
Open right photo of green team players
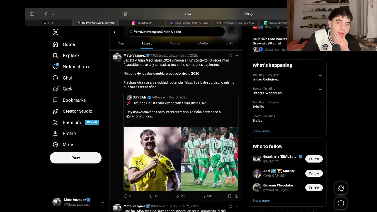[x=210, y=159]
